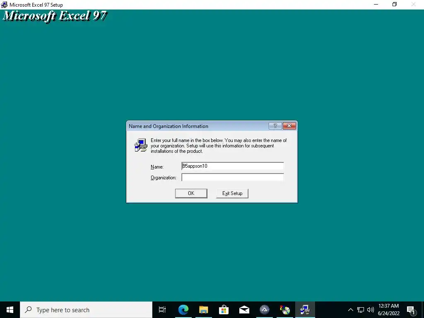Minimize the Microsoft Excel 97 Setup window

pos(376,4)
